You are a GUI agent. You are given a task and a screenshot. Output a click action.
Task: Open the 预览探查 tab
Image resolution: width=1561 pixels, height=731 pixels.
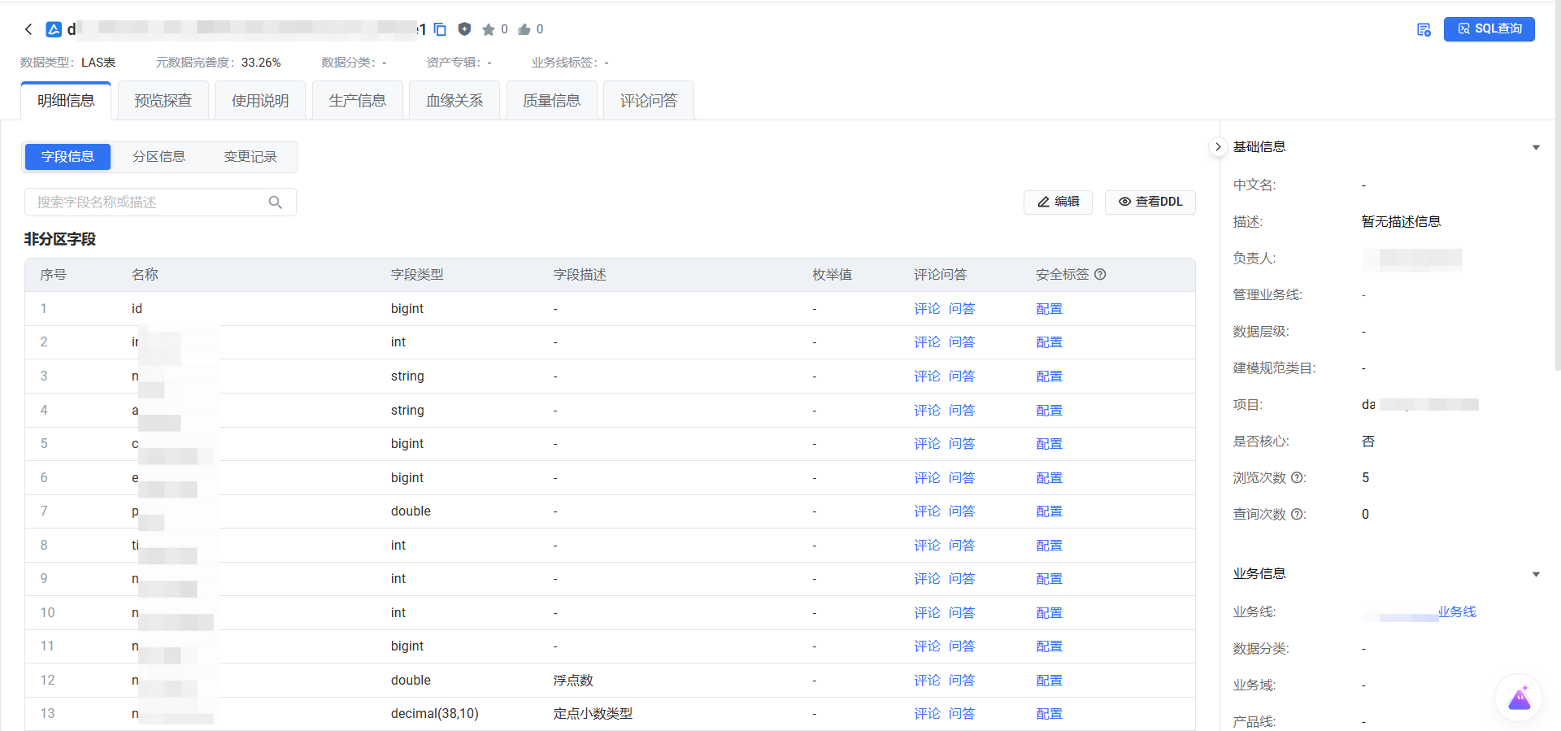[163, 101]
